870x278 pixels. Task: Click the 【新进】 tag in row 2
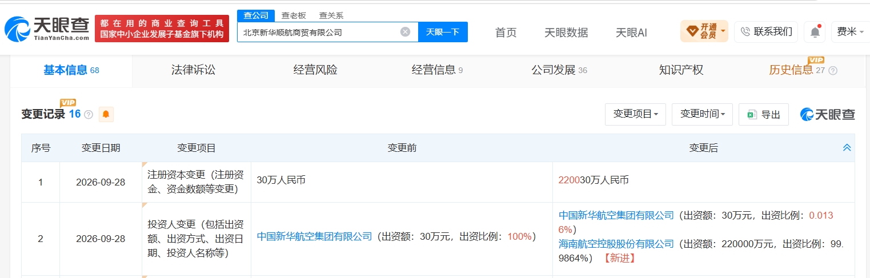click(x=619, y=258)
